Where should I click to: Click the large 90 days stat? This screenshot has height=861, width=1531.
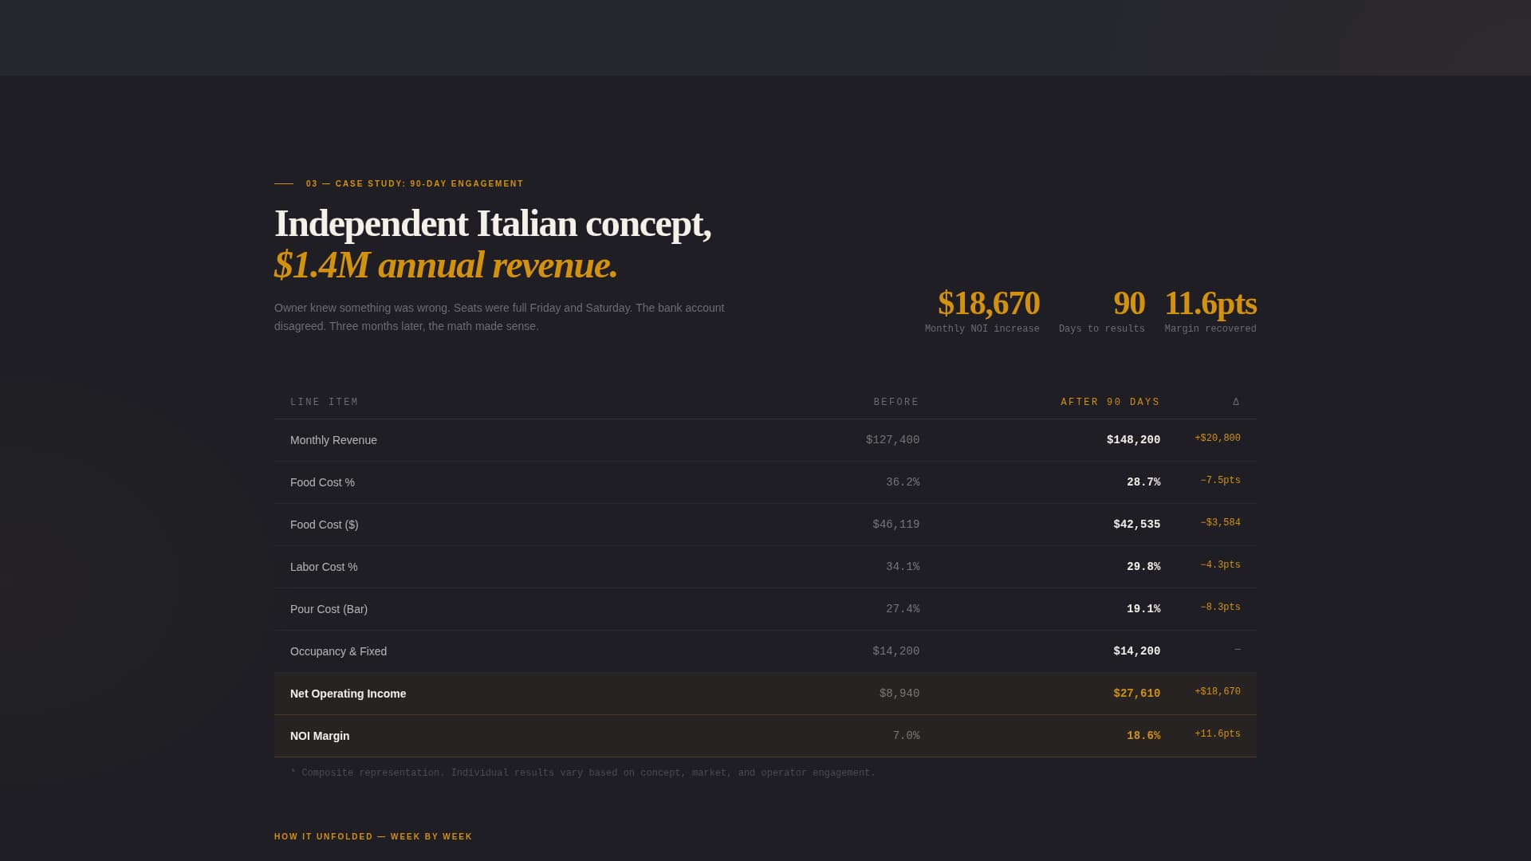pyautogui.click(x=1129, y=304)
